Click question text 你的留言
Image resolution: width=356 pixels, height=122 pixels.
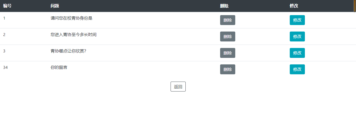(x=59, y=68)
